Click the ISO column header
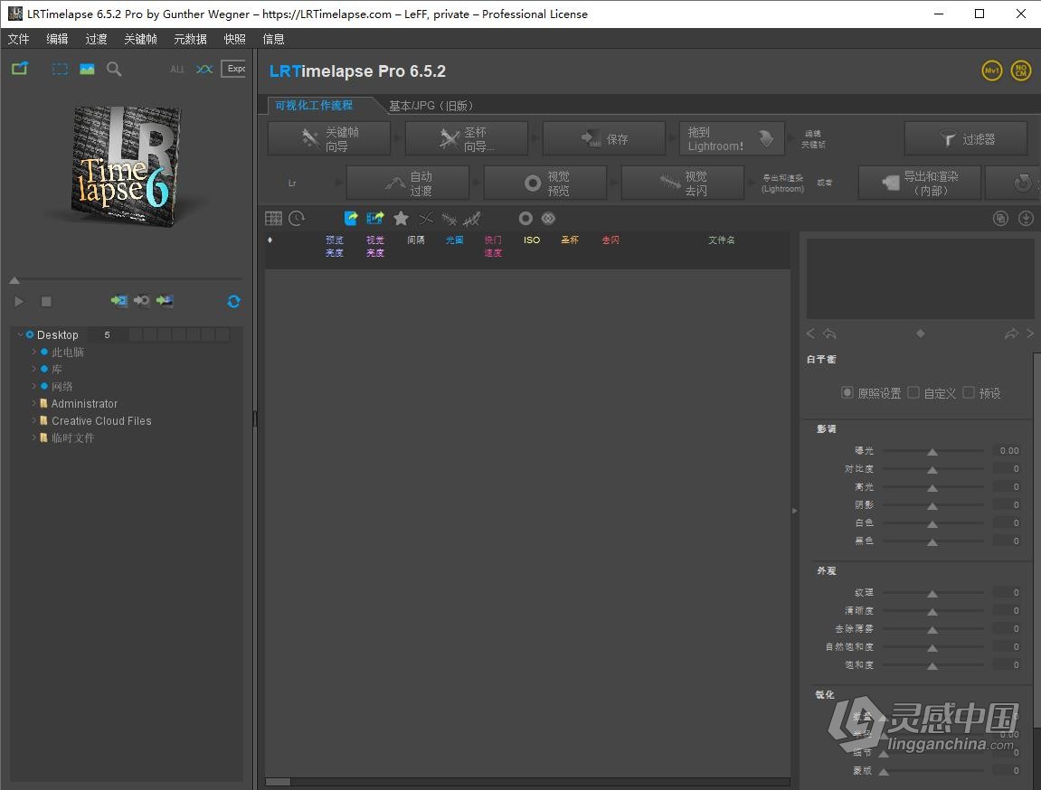 [531, 240]
